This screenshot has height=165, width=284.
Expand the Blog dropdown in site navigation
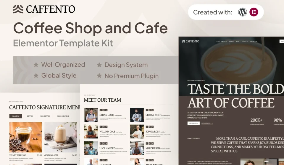[x=238, y=41]
